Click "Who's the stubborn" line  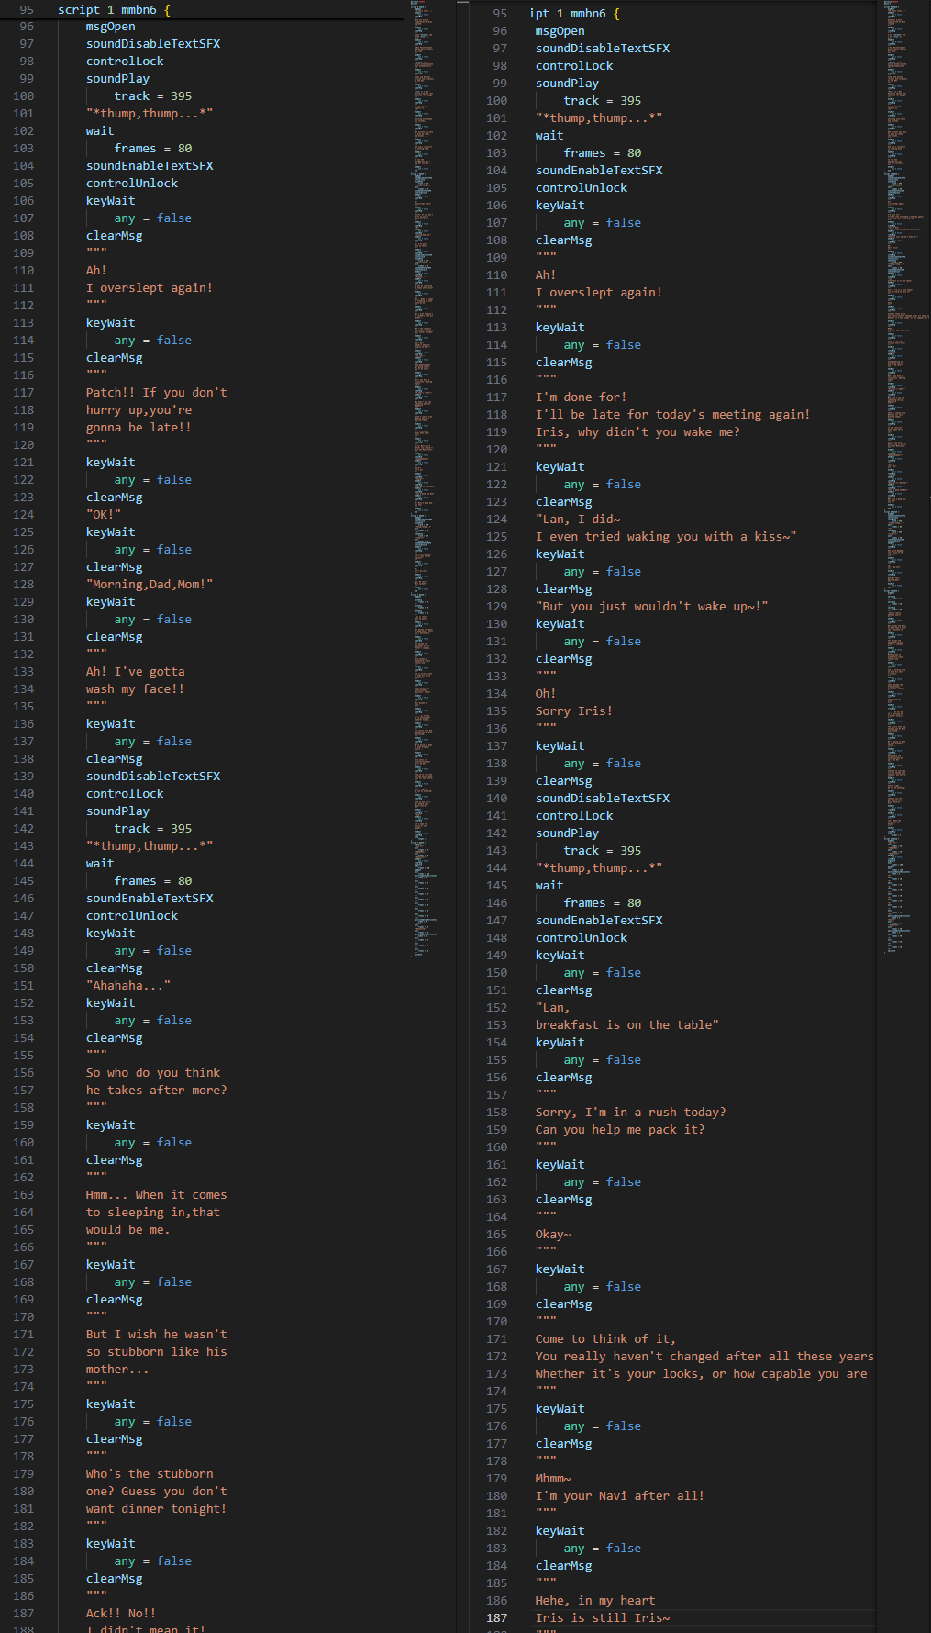click(x=150, y=1474)
